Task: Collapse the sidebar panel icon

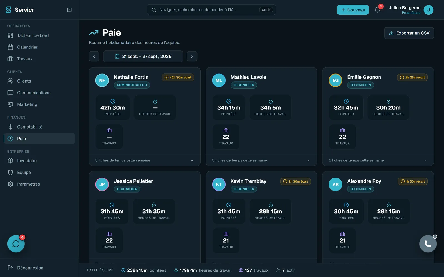Action: coord(69,10)
